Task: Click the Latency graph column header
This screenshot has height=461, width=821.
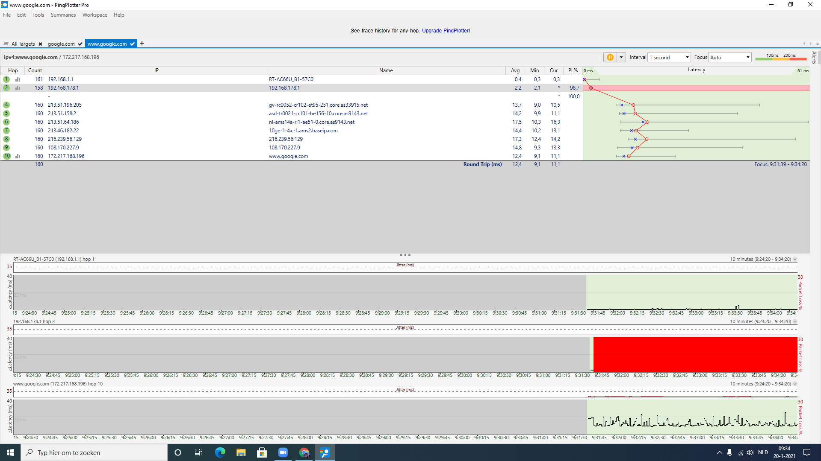Action: [x=697, y=70]
